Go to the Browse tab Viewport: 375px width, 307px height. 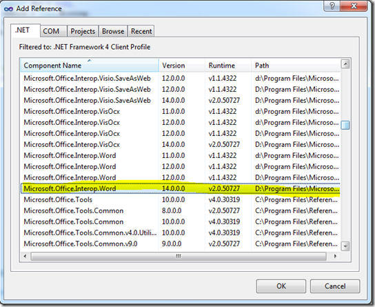(113, 31)
